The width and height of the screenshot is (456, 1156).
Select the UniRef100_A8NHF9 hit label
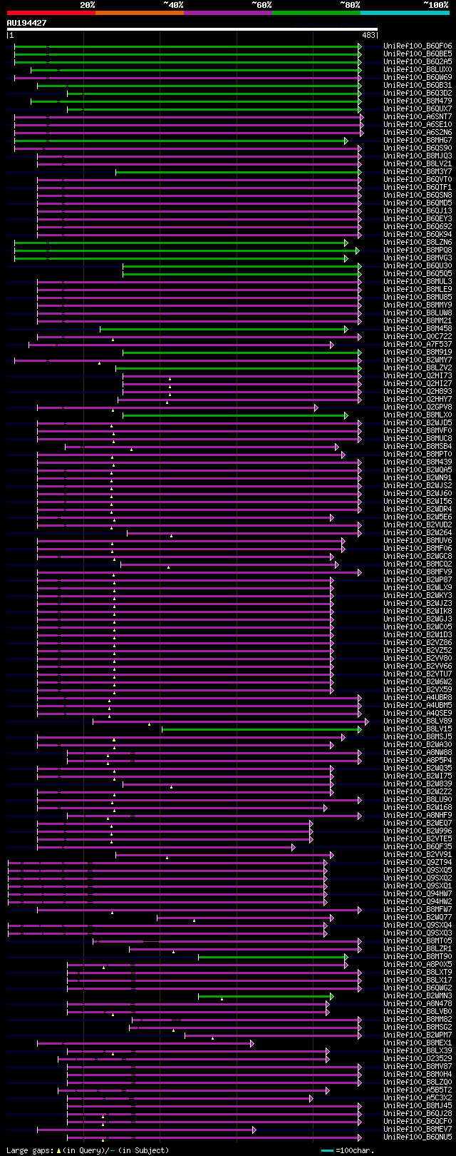pyautogui.click(x=418, y=815)
